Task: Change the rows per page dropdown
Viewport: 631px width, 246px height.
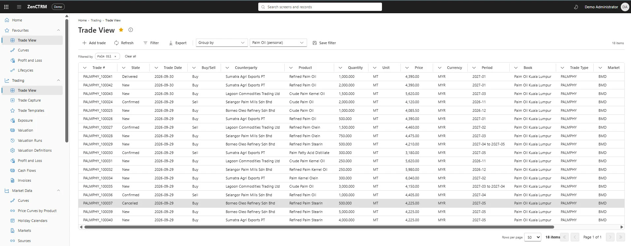Action: pos(533,237)
